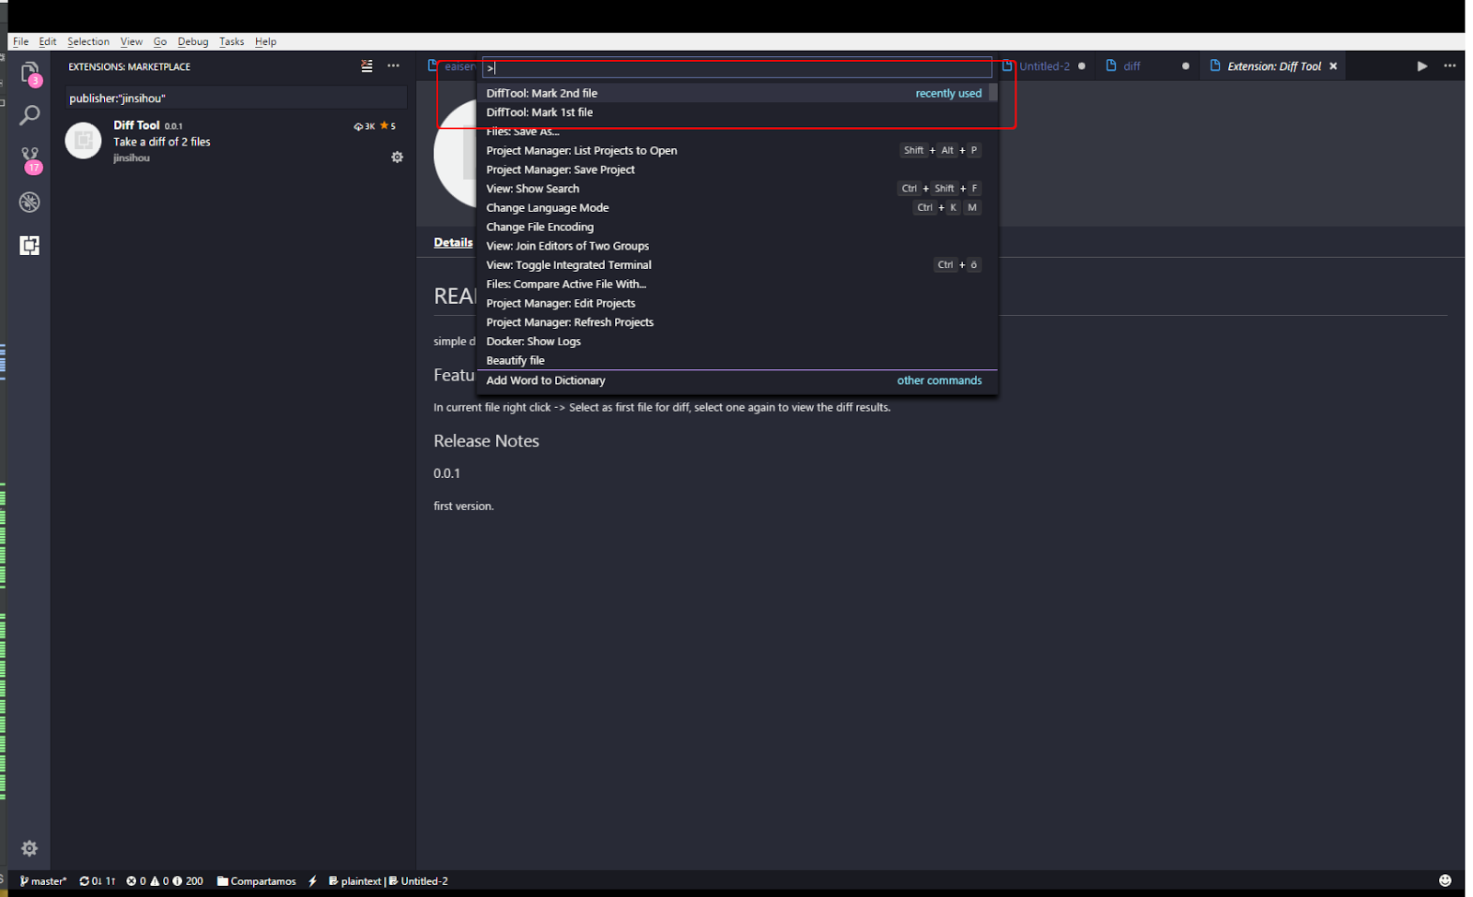
Task: Open the Manage gear in activity bar
Action: point(29,848)
